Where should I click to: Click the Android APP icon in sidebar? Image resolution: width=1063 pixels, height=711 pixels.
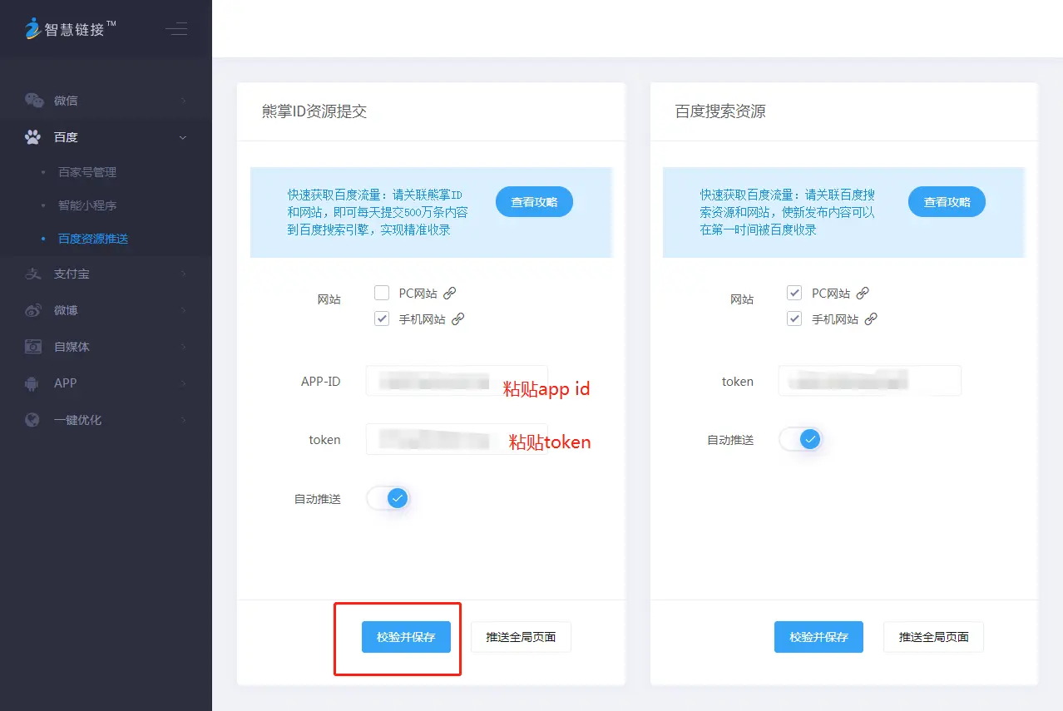[33, 383]
